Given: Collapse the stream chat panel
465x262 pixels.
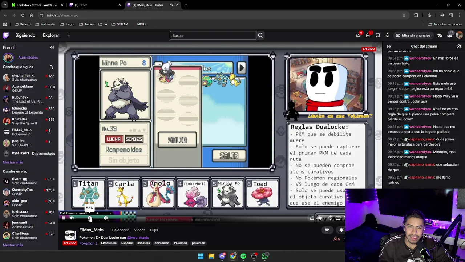Looking at the screenshot, I should point(389,46).
